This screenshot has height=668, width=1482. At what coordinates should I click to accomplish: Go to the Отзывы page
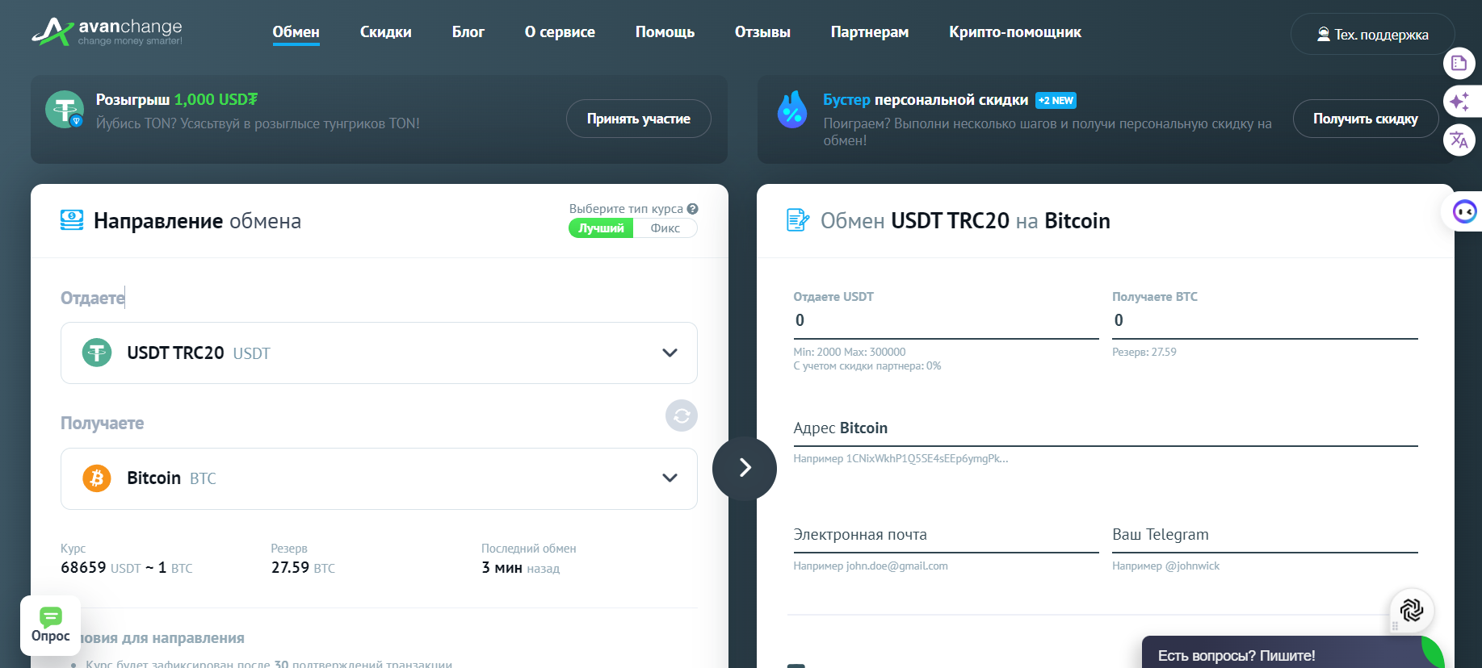(x=762, y=32)
